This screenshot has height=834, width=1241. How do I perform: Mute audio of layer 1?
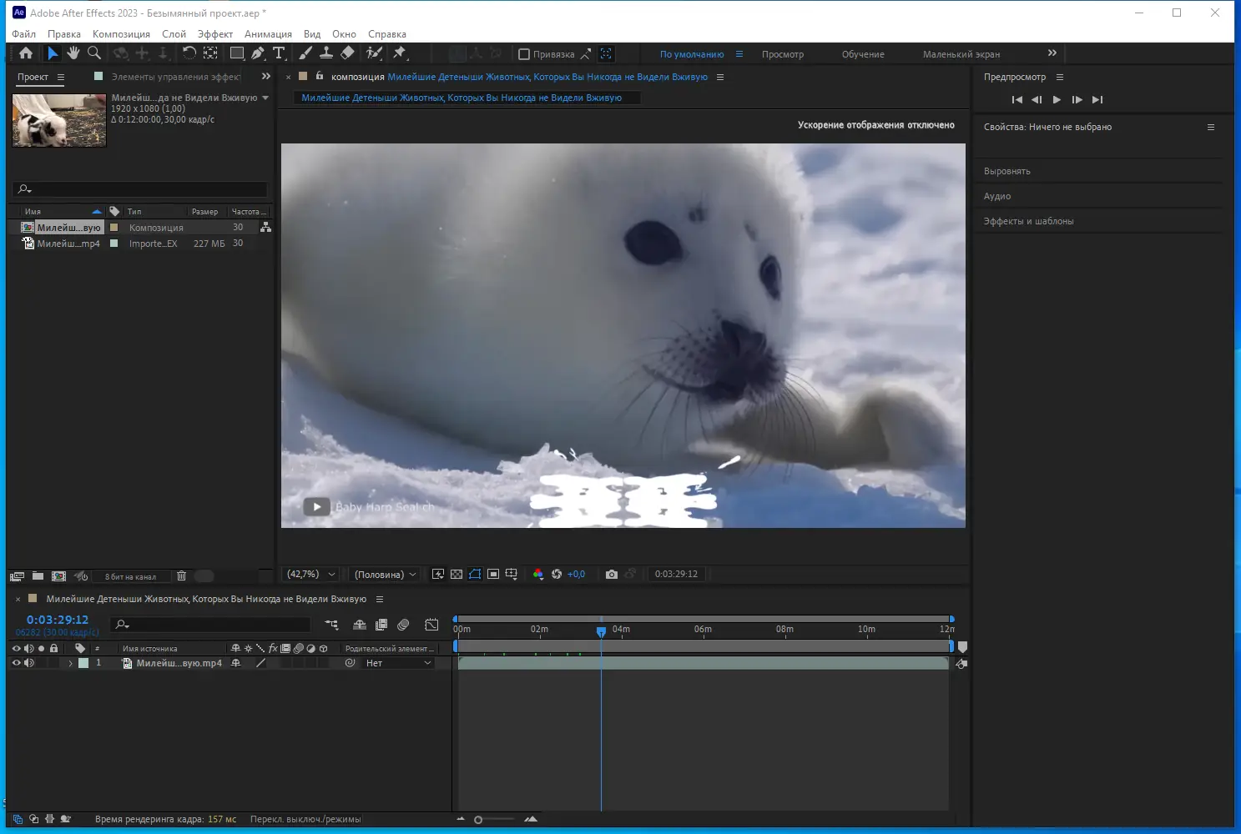29,663
